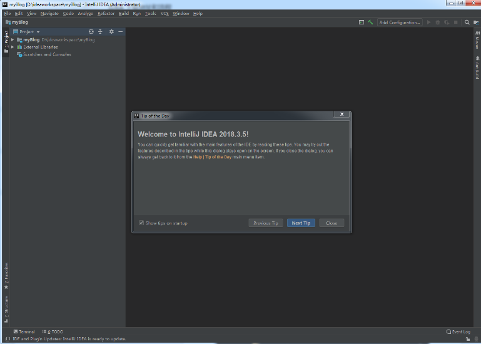This screenshot has height=344, width=481.
Task: Open Project panel settings gear
Action: point(111,32)
